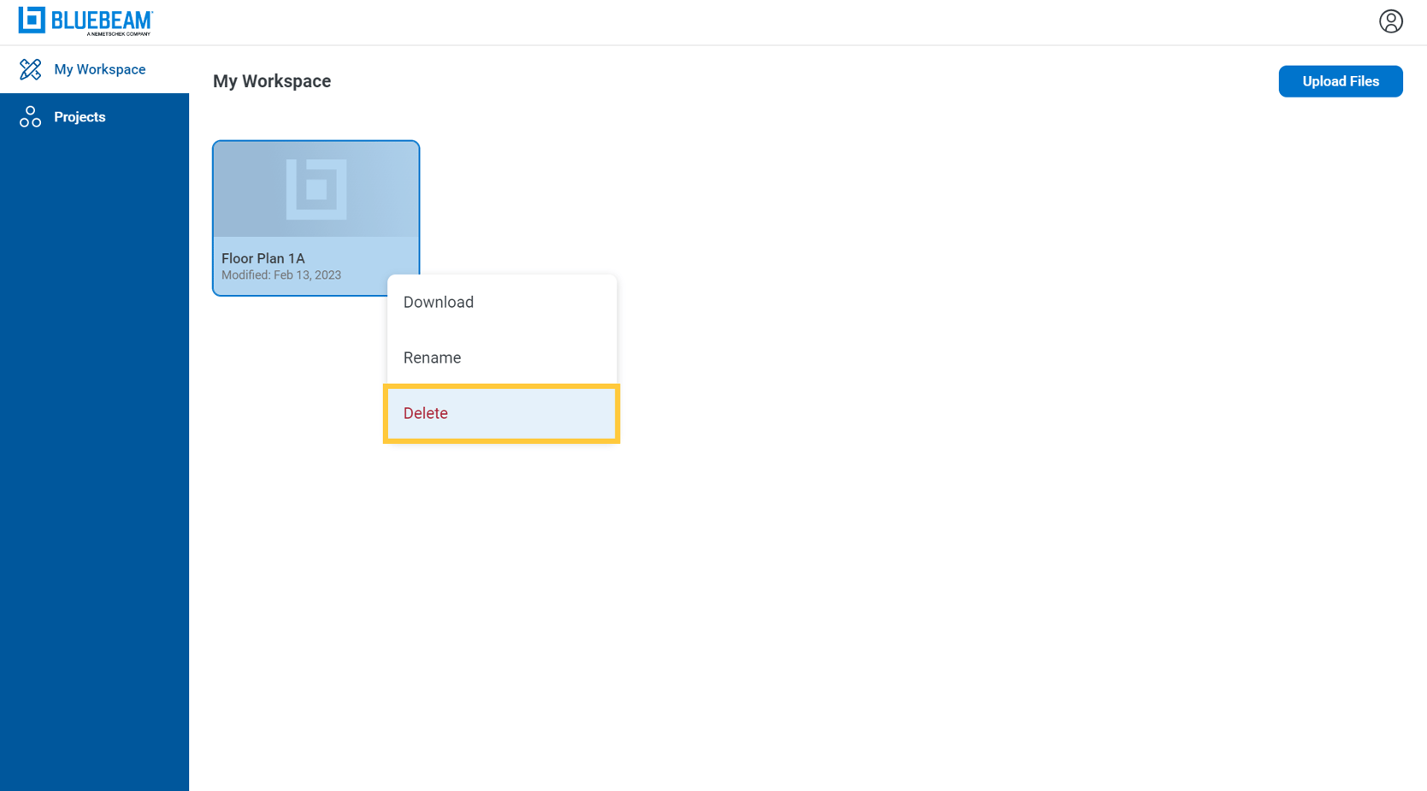Click the circles icon next to Projects

pos(30,116)
